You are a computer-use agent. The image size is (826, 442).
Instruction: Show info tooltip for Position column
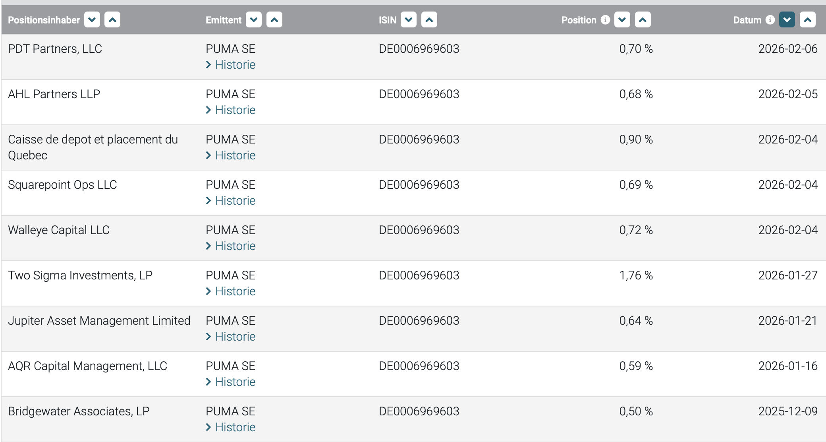tap(605, 20)
